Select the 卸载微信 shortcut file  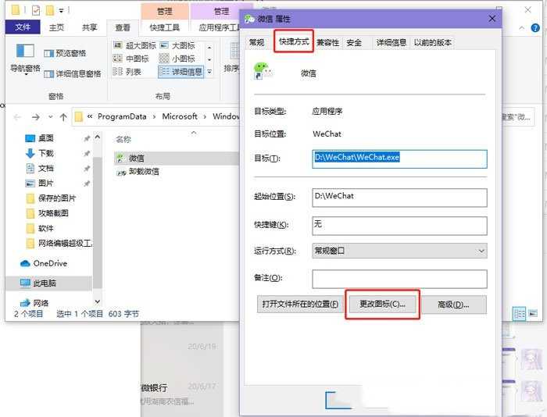[143, 171]
